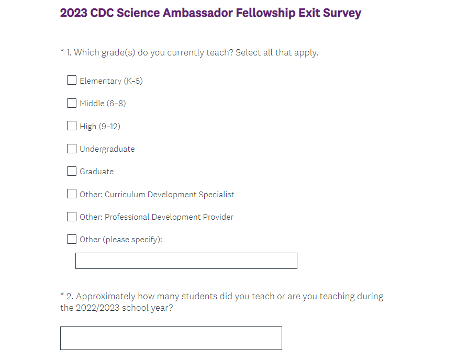Click the 'Graduate' label text
This screenshot has height=361, width=457.
click(96, 172)
